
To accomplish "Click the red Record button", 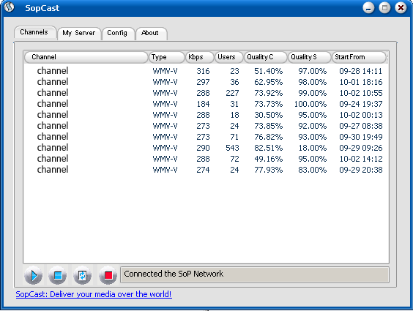I will pyautogui.click(x=108, y=275).
